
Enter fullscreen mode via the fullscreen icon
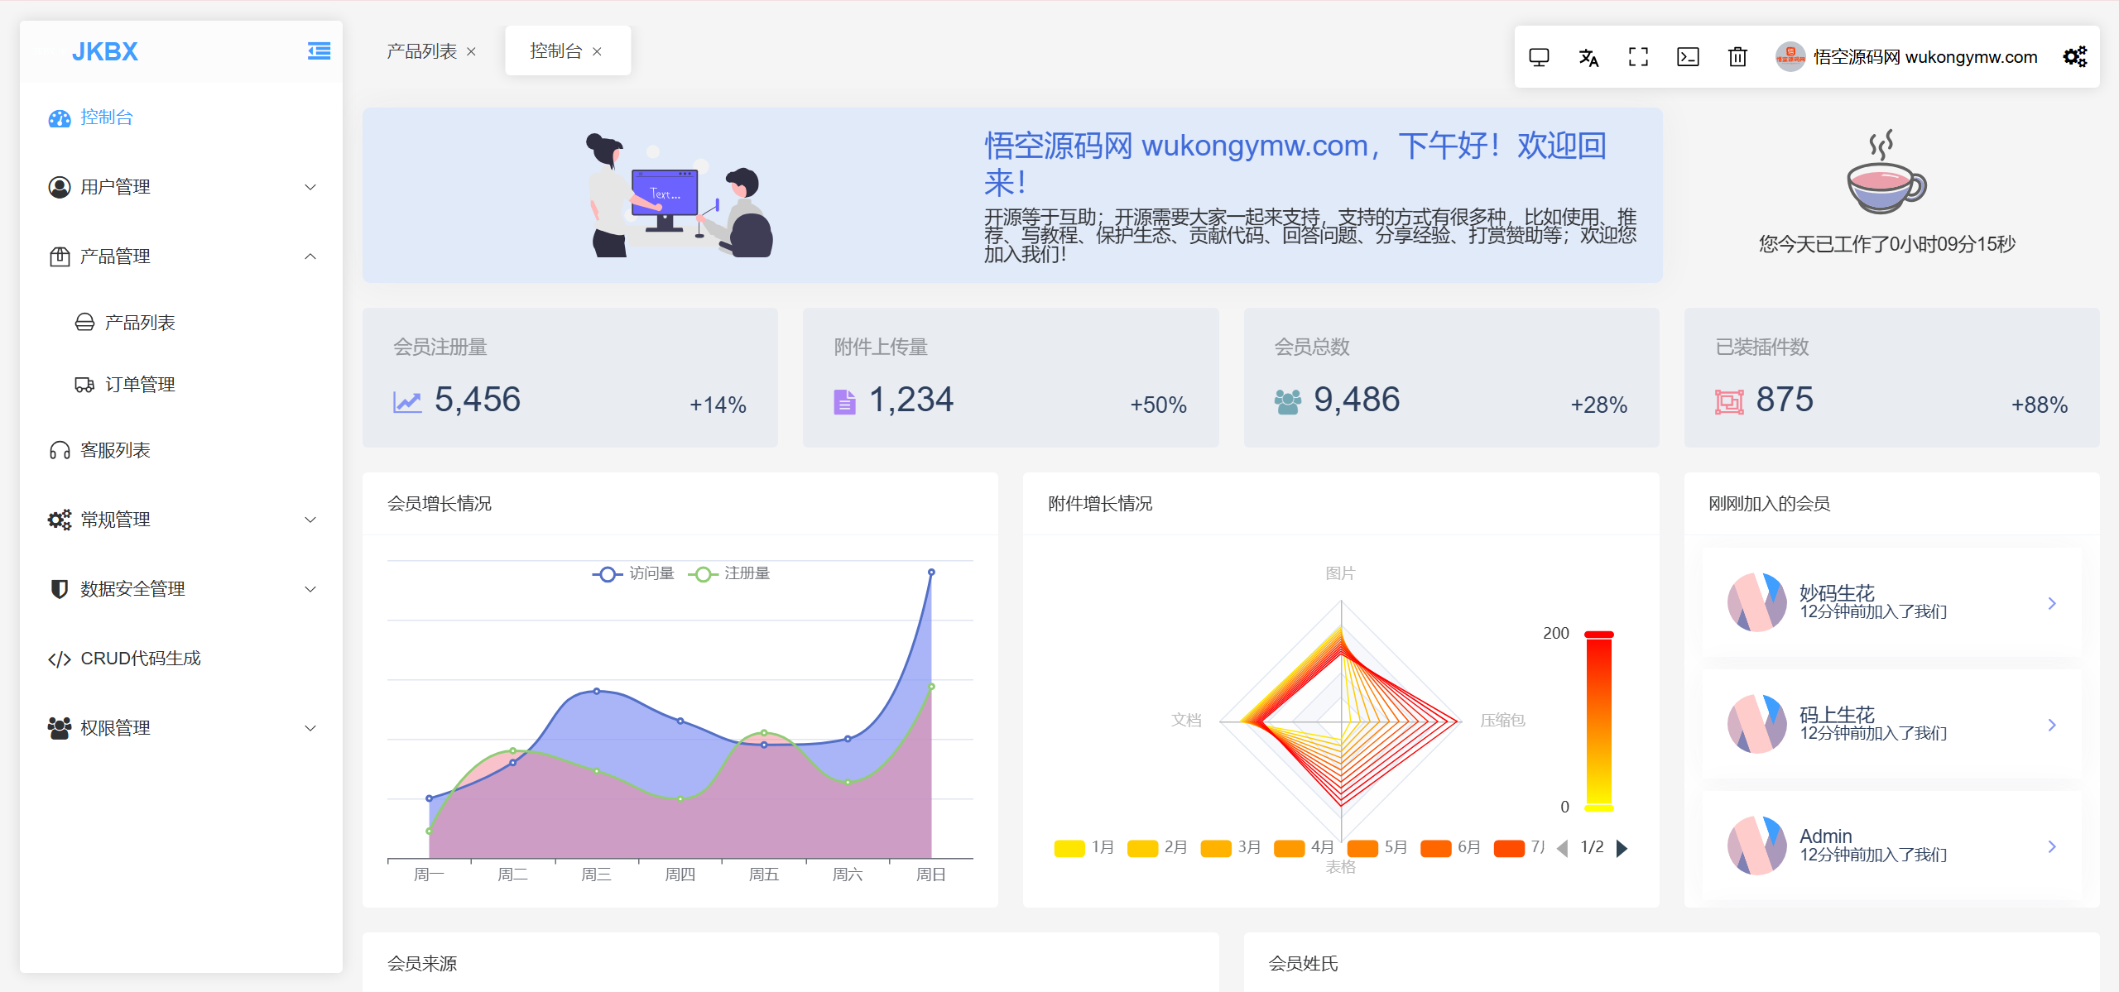click(1638, 57)
